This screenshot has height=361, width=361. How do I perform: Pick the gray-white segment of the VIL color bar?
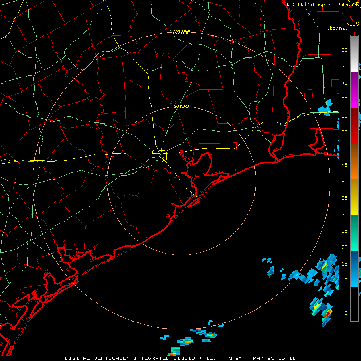[354, 54]
